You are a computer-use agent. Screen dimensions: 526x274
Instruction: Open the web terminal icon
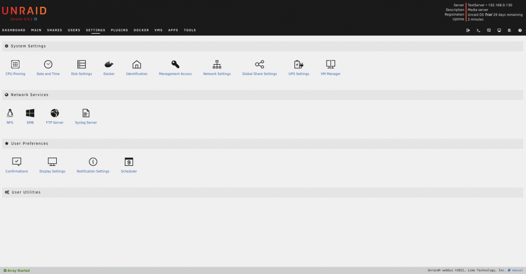(x=478, y=30)
